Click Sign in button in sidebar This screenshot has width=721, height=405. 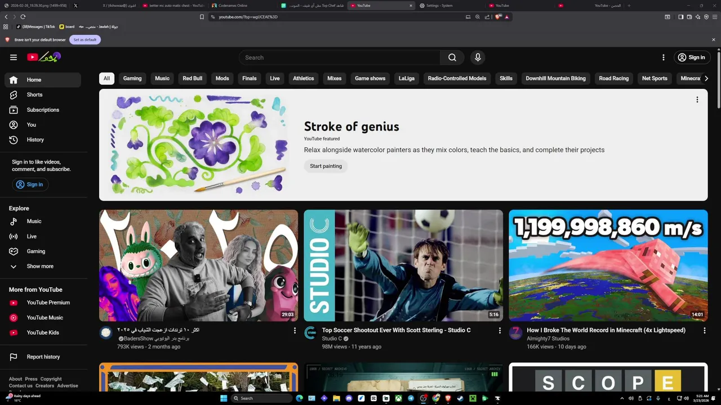point(30,184)
